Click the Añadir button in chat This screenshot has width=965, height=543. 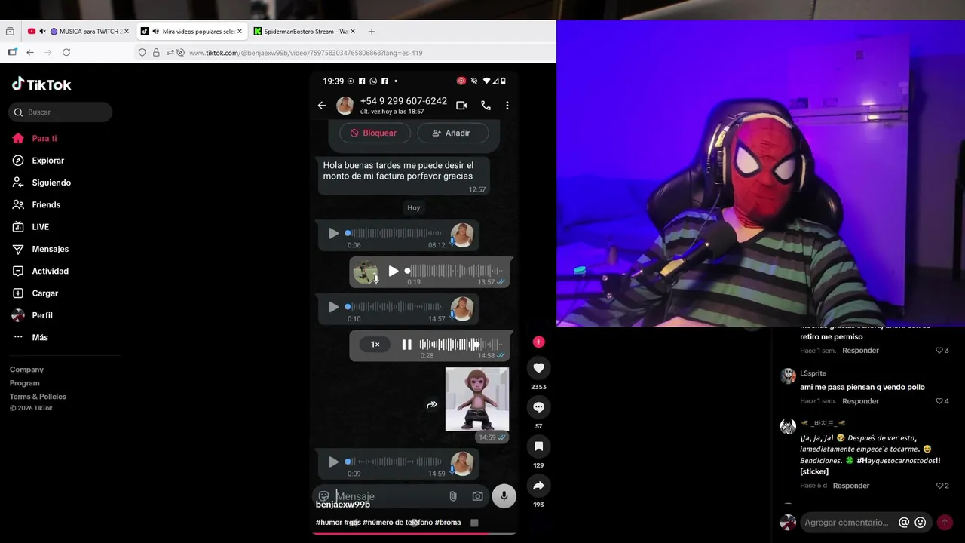[452, 133]
